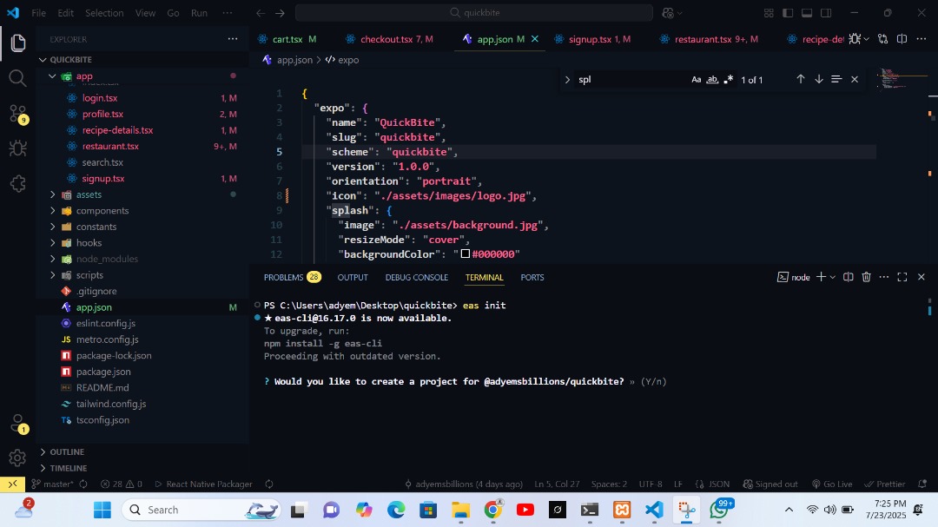Start Go Live from the status bar
This screenshot has width=938, height=527.
tap(831, 484)
